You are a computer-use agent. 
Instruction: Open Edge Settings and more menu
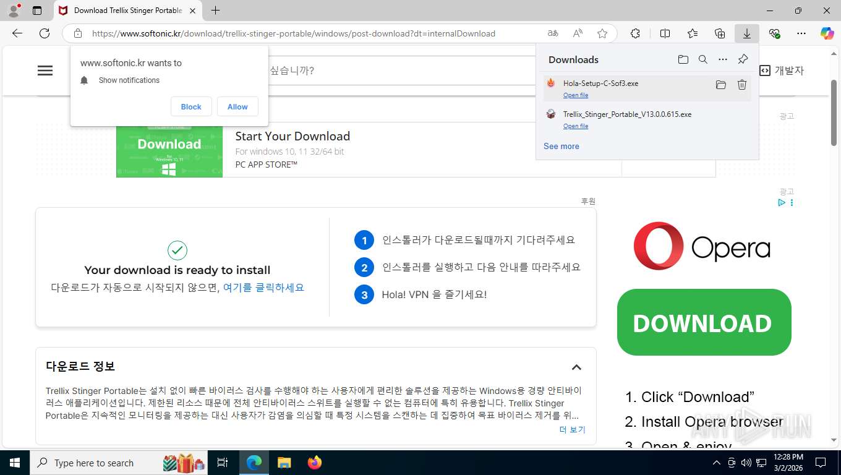pos(801,33)
